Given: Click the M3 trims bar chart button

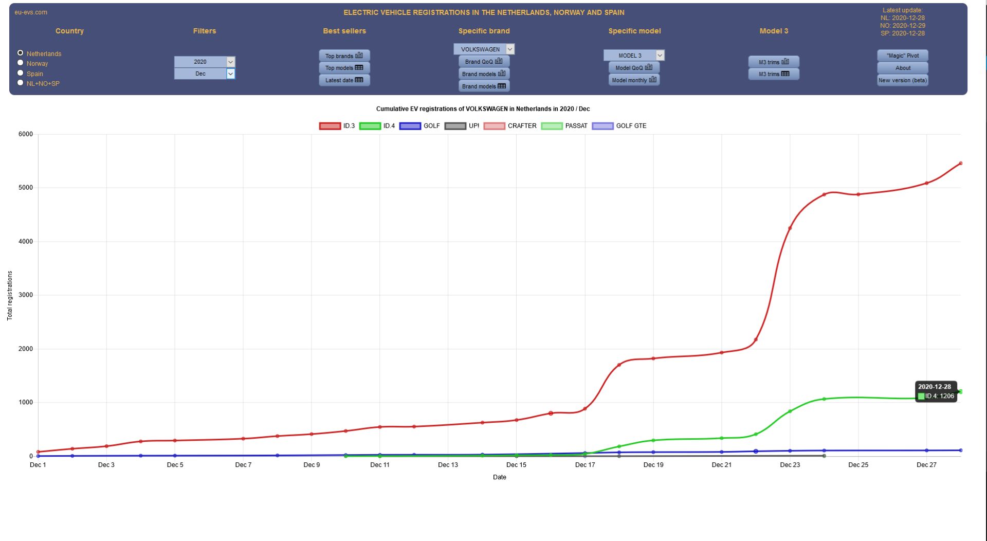Looking at the screenshot, I should click(774, 62).
